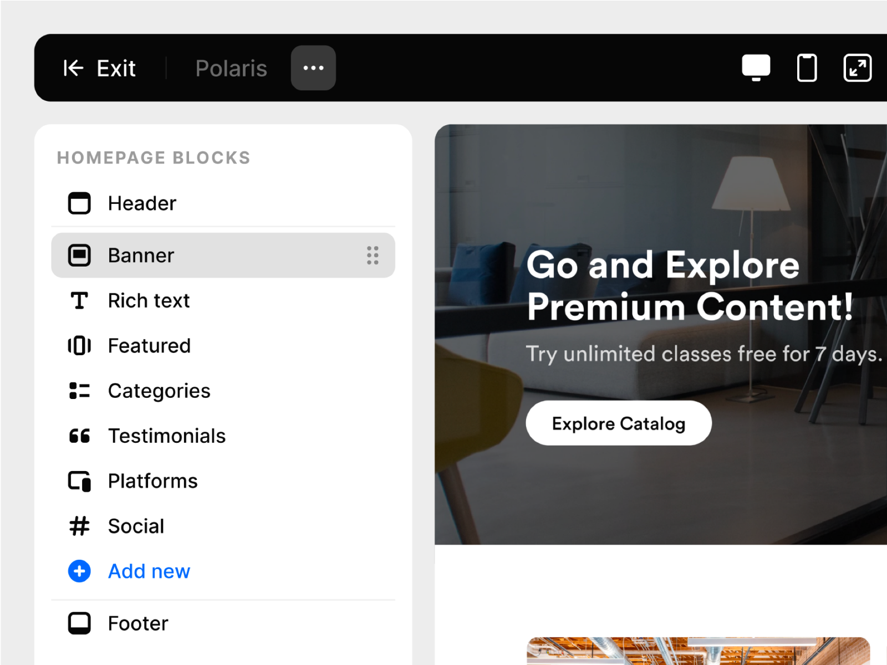Screen dimensions: 887x665
Task: Open the Rich text block
Action: 149,301
